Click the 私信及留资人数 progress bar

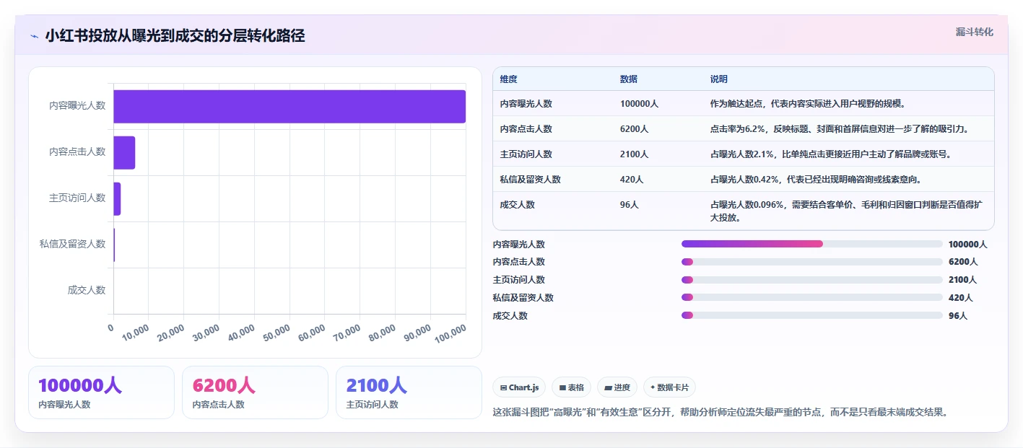pyautogui.click(x=811, y=297)
